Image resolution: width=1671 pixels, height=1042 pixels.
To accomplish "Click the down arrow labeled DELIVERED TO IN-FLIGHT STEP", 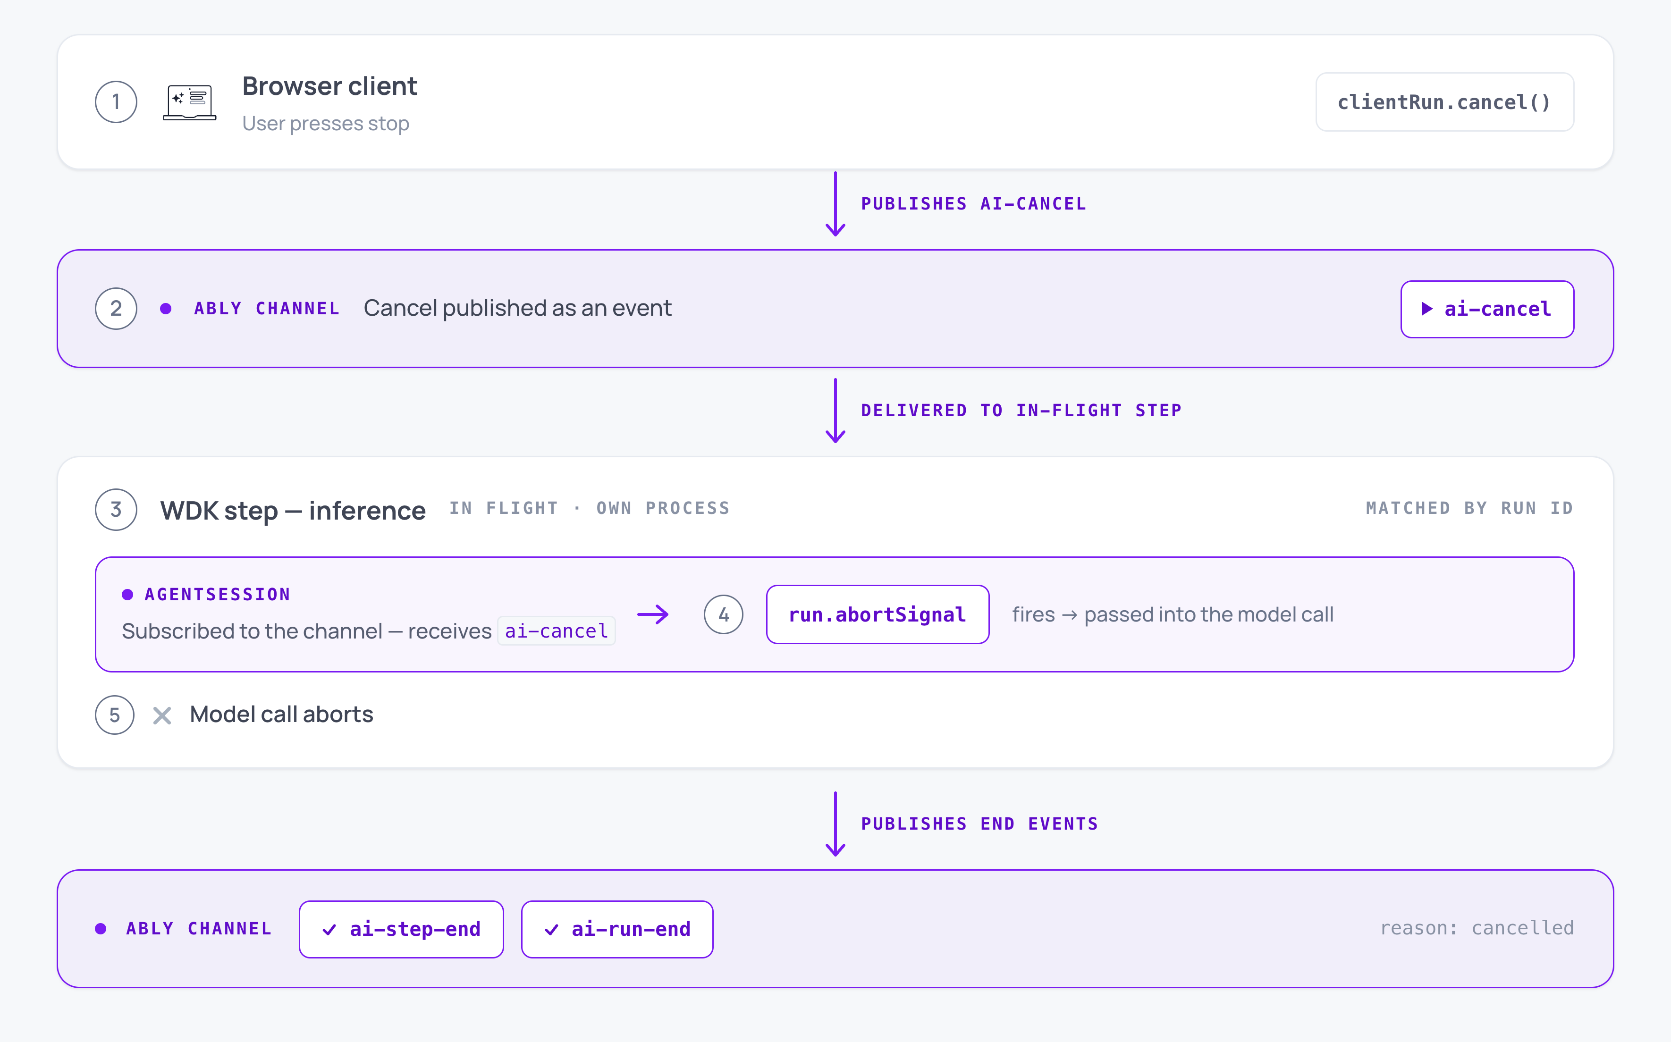I will click(x=835, y=411).
